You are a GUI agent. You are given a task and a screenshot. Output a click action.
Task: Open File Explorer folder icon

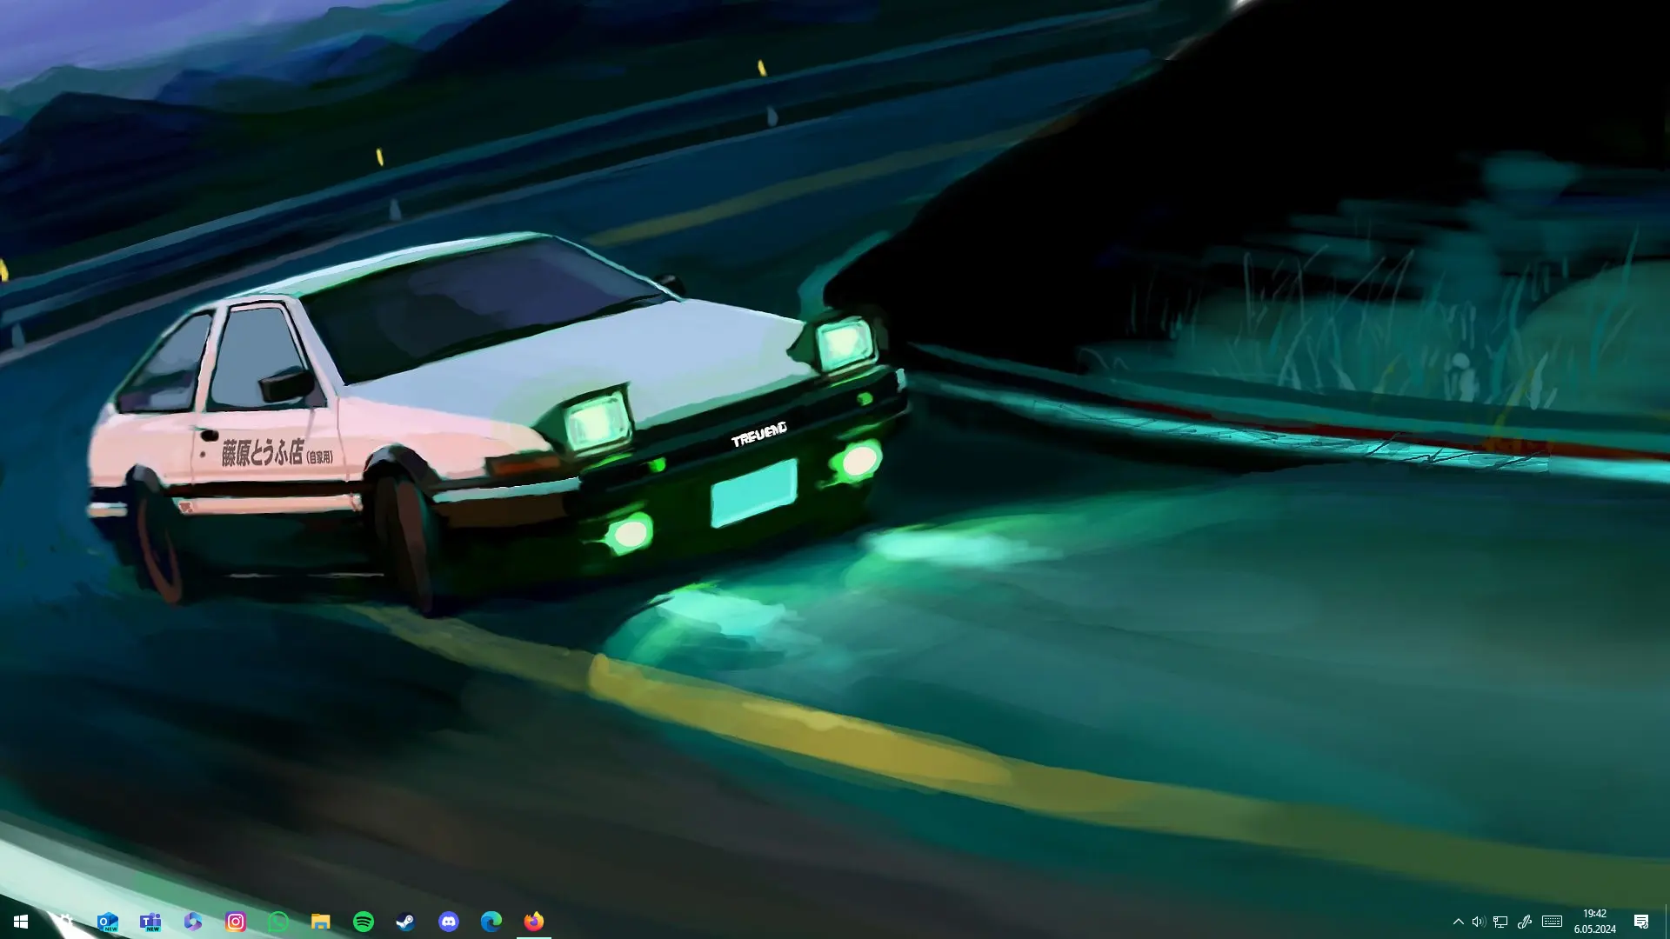[320, 922]
